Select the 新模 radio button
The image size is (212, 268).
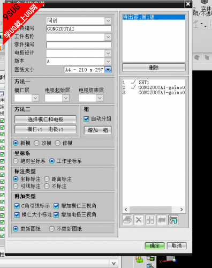pyautogui.click(x=16, y=143)
